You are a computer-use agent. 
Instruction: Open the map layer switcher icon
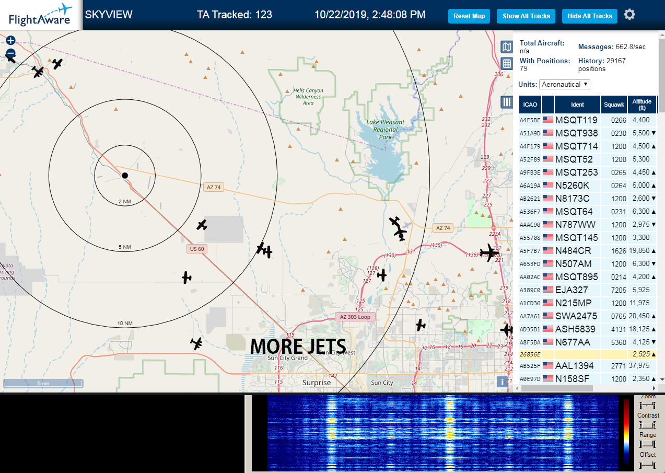tap(506, 48)
